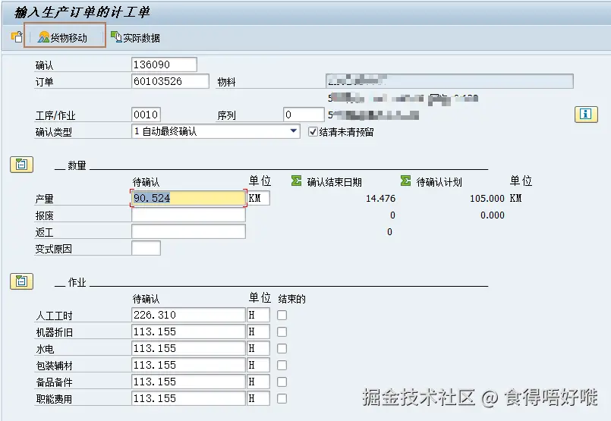Click the 物料 material field

pos(449,81)
